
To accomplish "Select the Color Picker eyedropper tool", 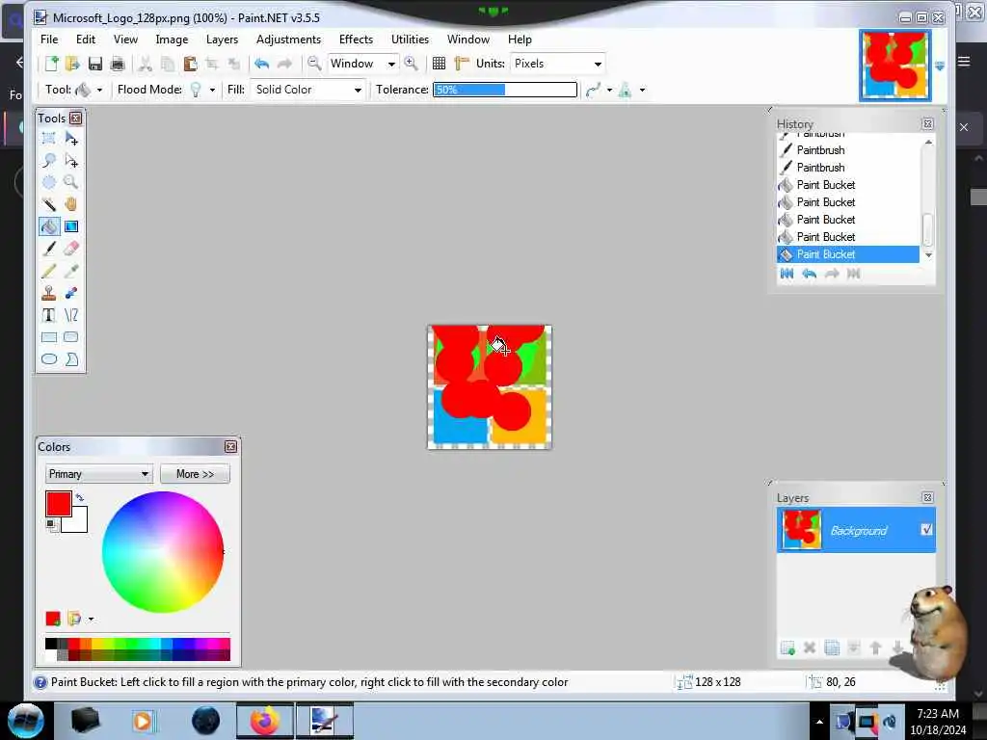I will pos(71,271).
